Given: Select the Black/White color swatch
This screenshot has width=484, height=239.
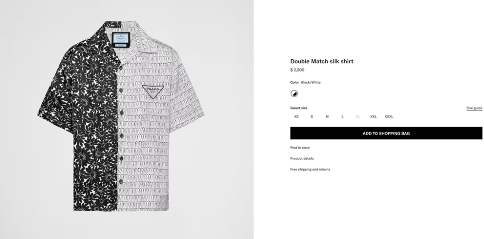Looking at the screenshot, I should 294,93.
